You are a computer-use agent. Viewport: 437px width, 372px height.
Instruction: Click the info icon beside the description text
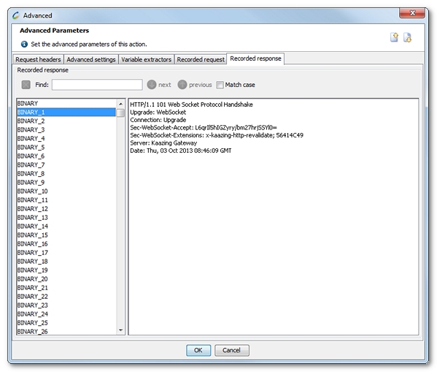click(24, 44)
